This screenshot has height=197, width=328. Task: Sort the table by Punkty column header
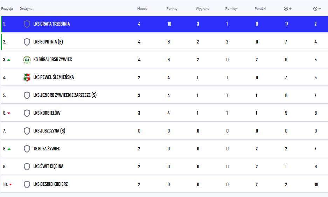[172, 9]
